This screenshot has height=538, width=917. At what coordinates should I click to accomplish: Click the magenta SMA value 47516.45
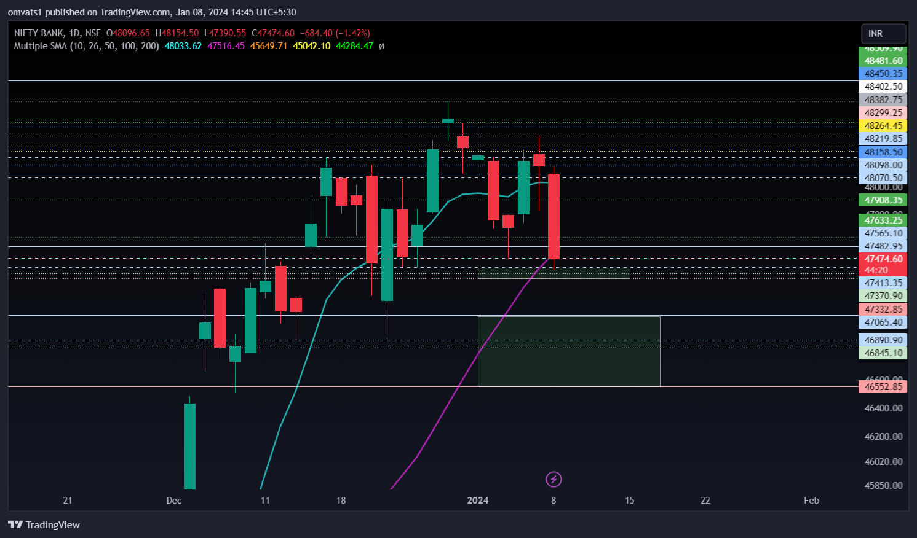pos(226,46)
